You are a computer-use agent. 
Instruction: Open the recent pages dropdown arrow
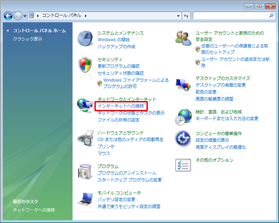[x=25, y=16]
